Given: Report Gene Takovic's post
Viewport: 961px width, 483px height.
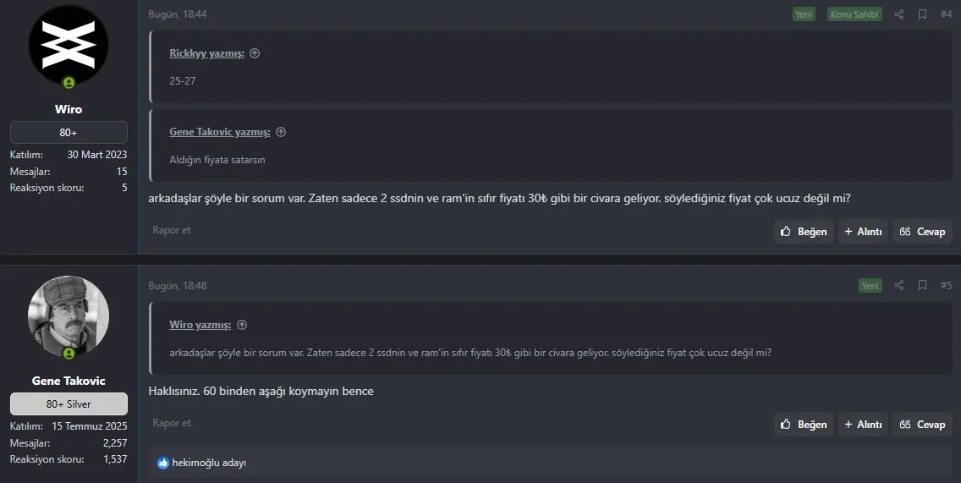Looking at the screenshot, I should [x=172, y=423].
